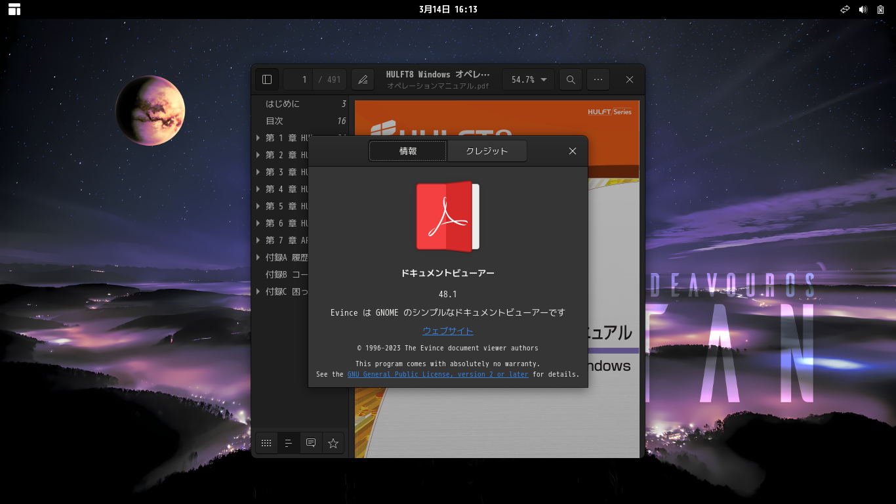Show the outline view in the sidebar
This screenshot has width=896, height=504.
click(289, 443)
